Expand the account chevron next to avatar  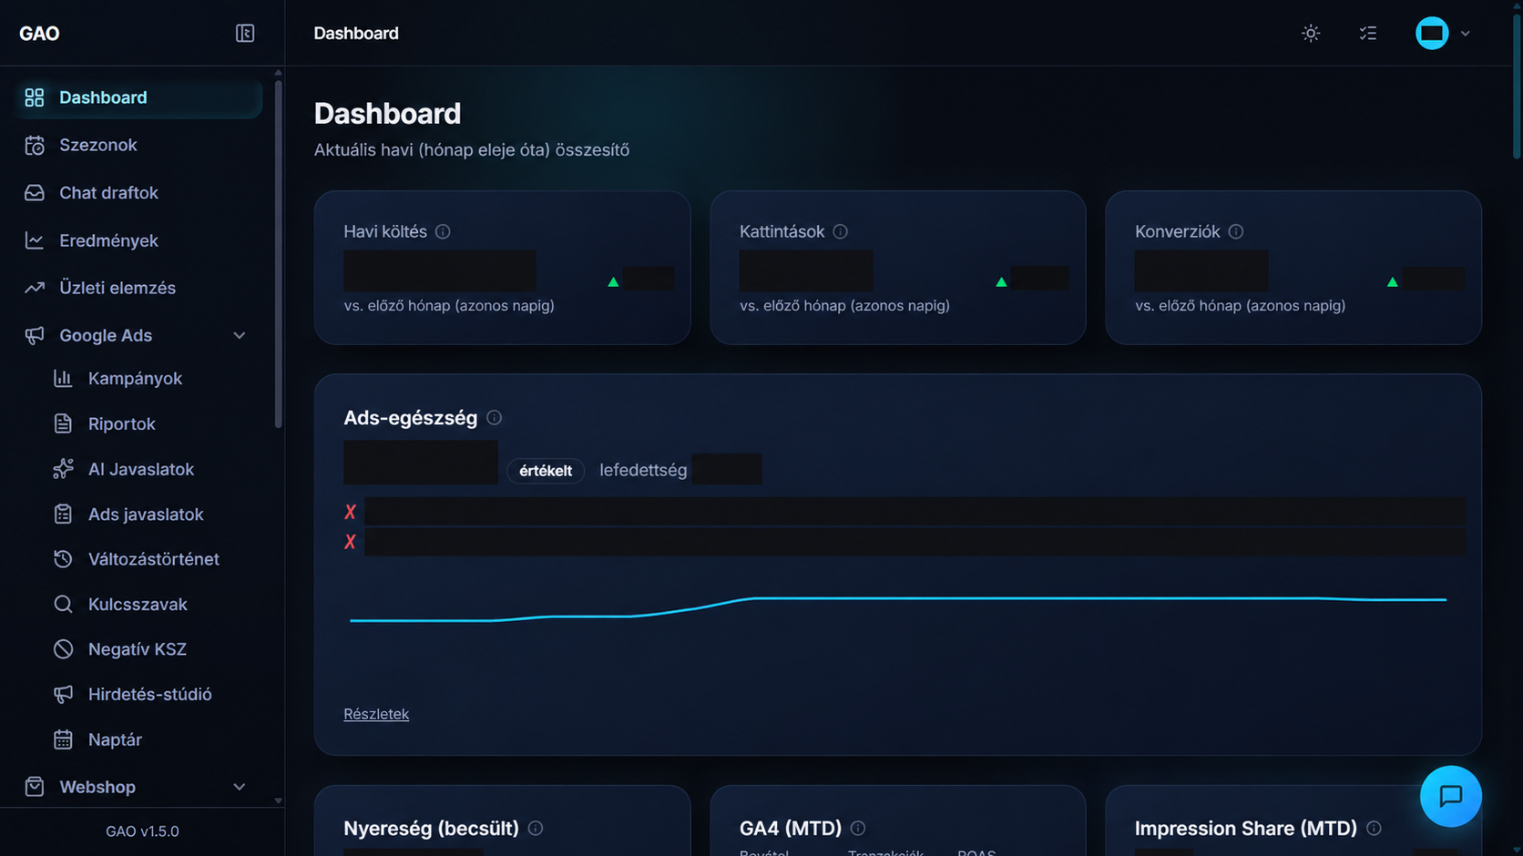[x=1466, y=33]
